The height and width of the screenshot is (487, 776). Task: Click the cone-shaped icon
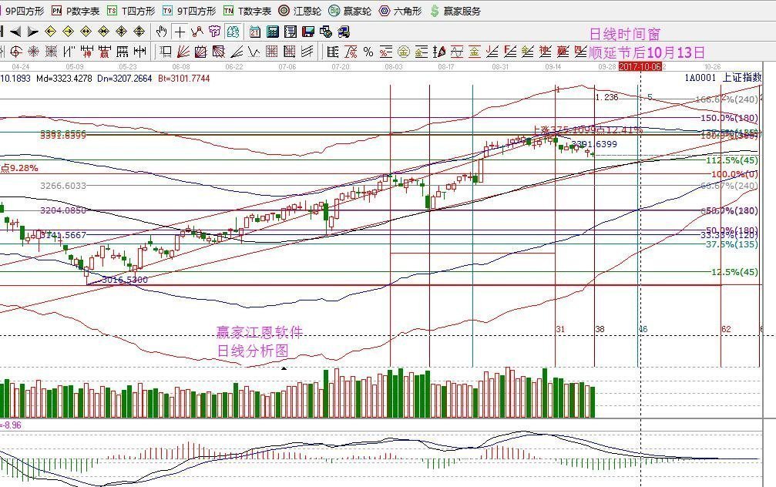(x=439, y=52)
